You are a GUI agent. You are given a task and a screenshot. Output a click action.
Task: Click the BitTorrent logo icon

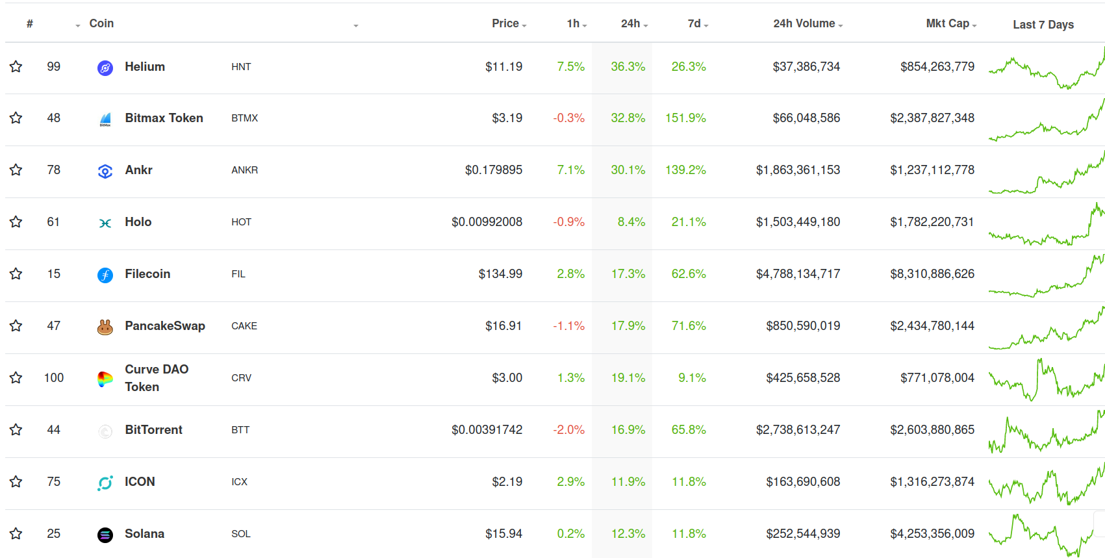pos(105,431)
